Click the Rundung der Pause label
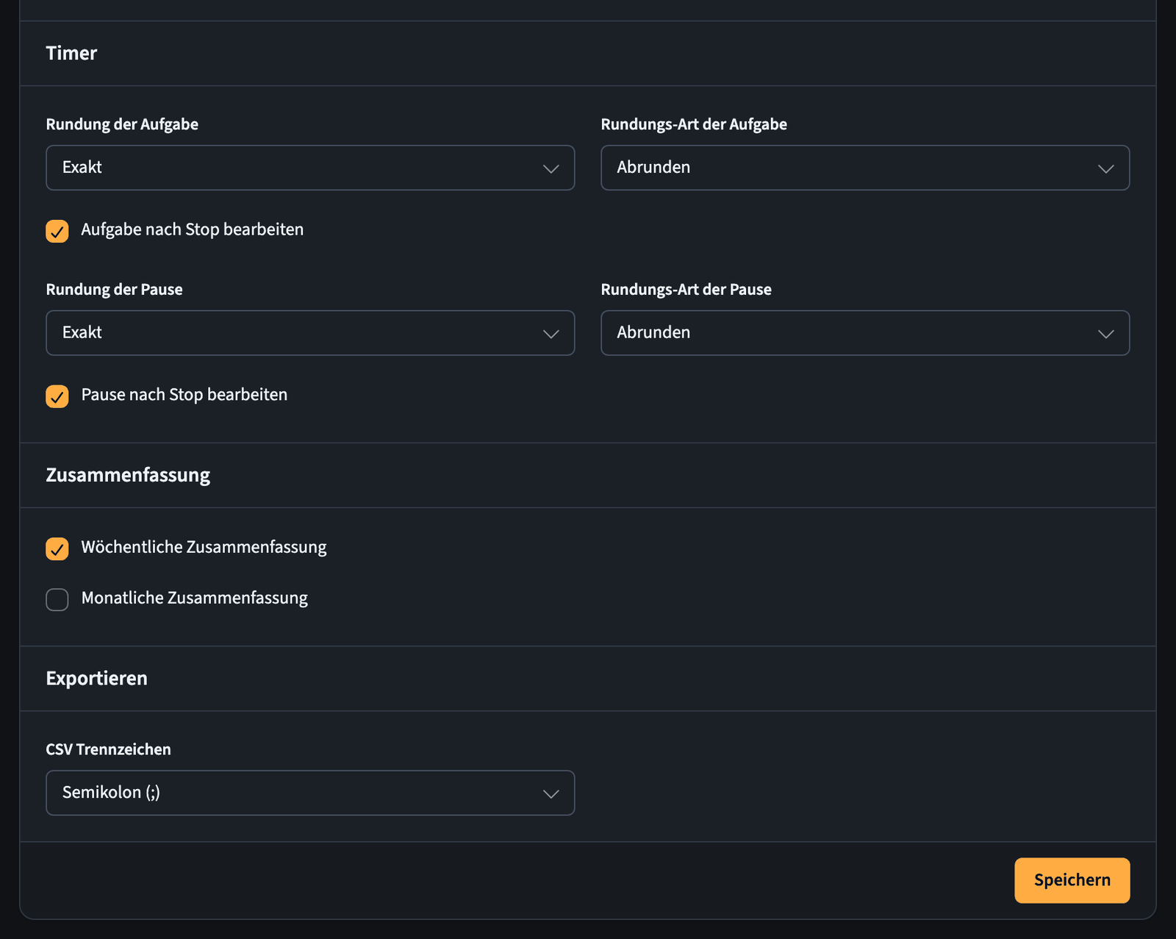The width and height of the screenshot is (1176, 939). coord(114,290)
